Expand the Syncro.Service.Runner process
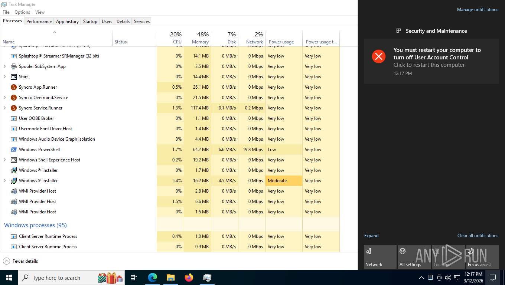 pos(4,108)
